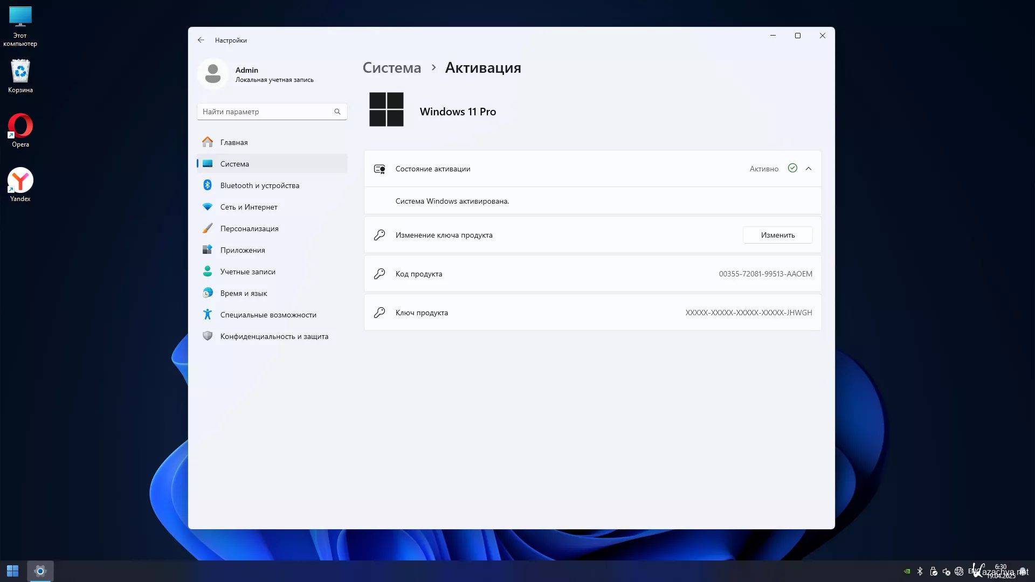The width and height of the screenshot is (1035, 582).
Task: Select Система in the sidebar
Action: [234, 164]
